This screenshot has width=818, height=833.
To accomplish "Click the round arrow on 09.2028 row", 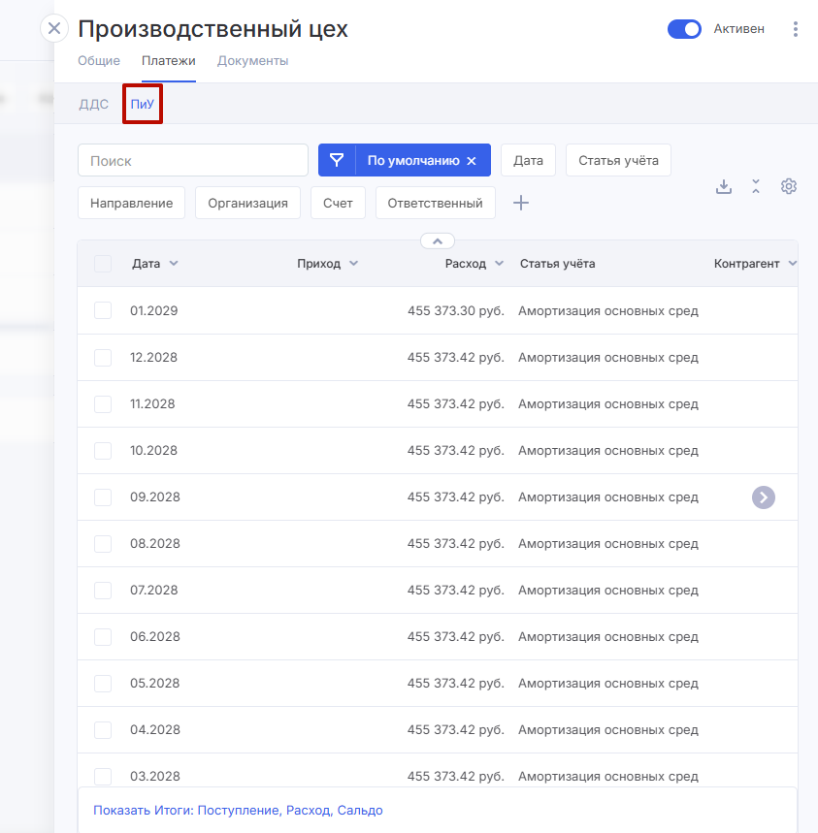I will (764, 497).
